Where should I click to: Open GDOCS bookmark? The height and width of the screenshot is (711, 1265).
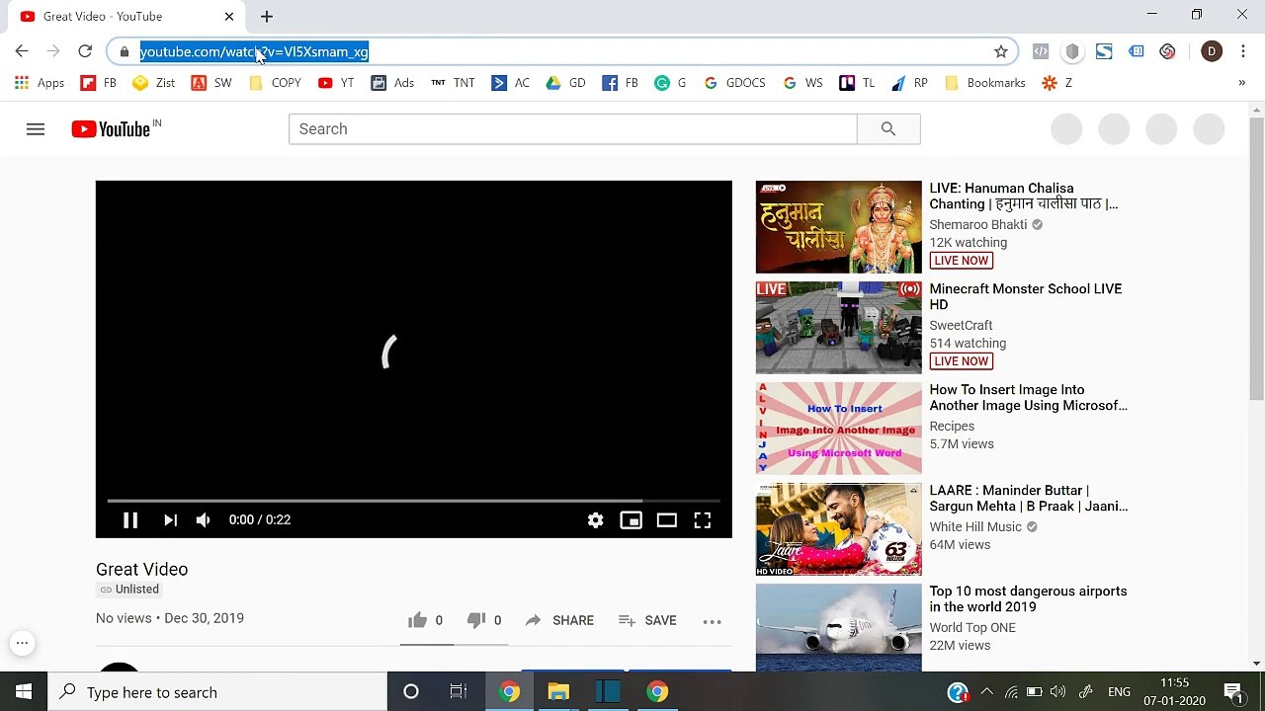click(x=734, y=83)
